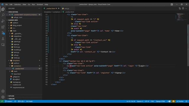Change language mode Django HTML
The image size is (189, 106).
click(x=160, y=101)
